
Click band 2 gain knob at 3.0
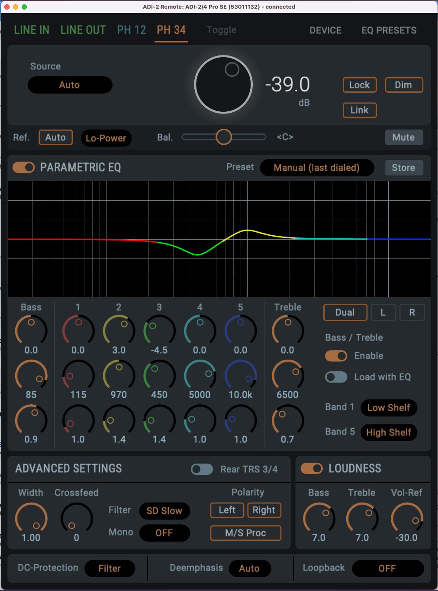tap(119, 330)
